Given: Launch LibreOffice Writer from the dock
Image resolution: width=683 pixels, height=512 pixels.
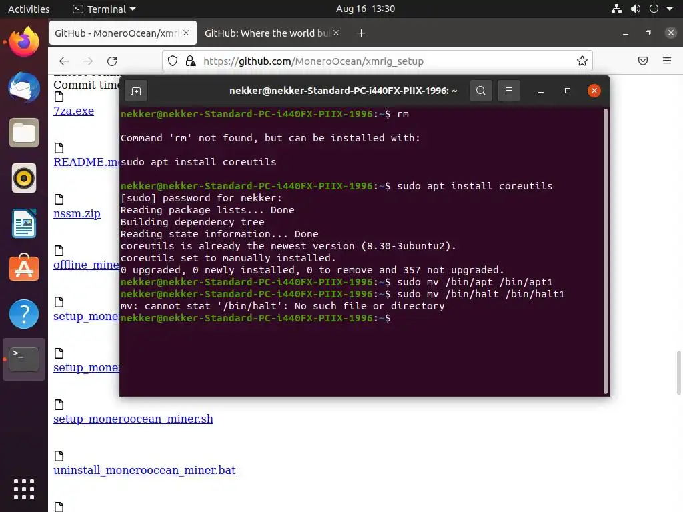Looking at the screenshot, I should tap(24, 223).
